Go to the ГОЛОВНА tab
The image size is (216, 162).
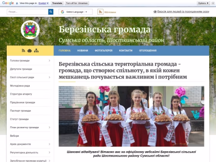[x=65, y=50]
